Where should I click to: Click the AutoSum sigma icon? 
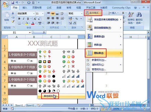point(123,13)
